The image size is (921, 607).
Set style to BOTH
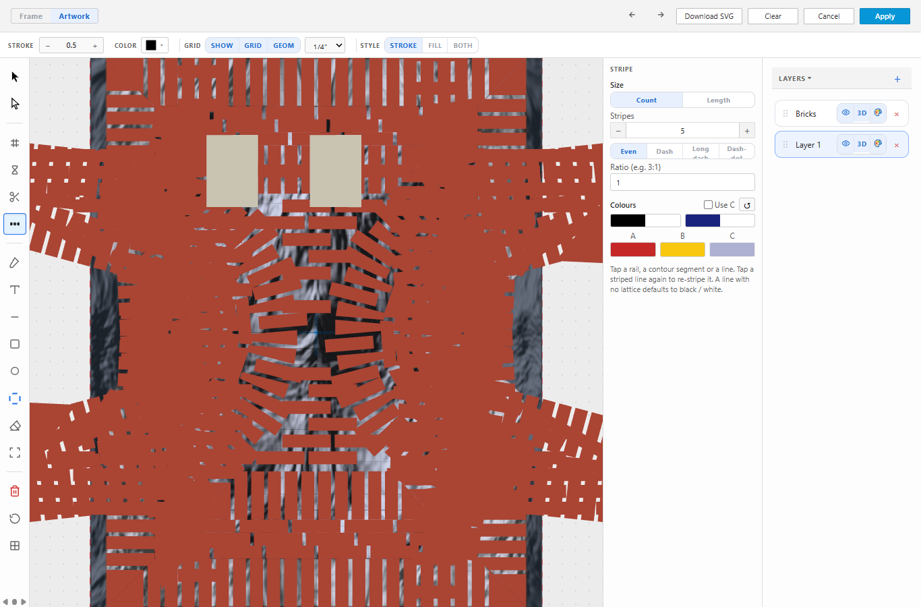coord(463,45)
